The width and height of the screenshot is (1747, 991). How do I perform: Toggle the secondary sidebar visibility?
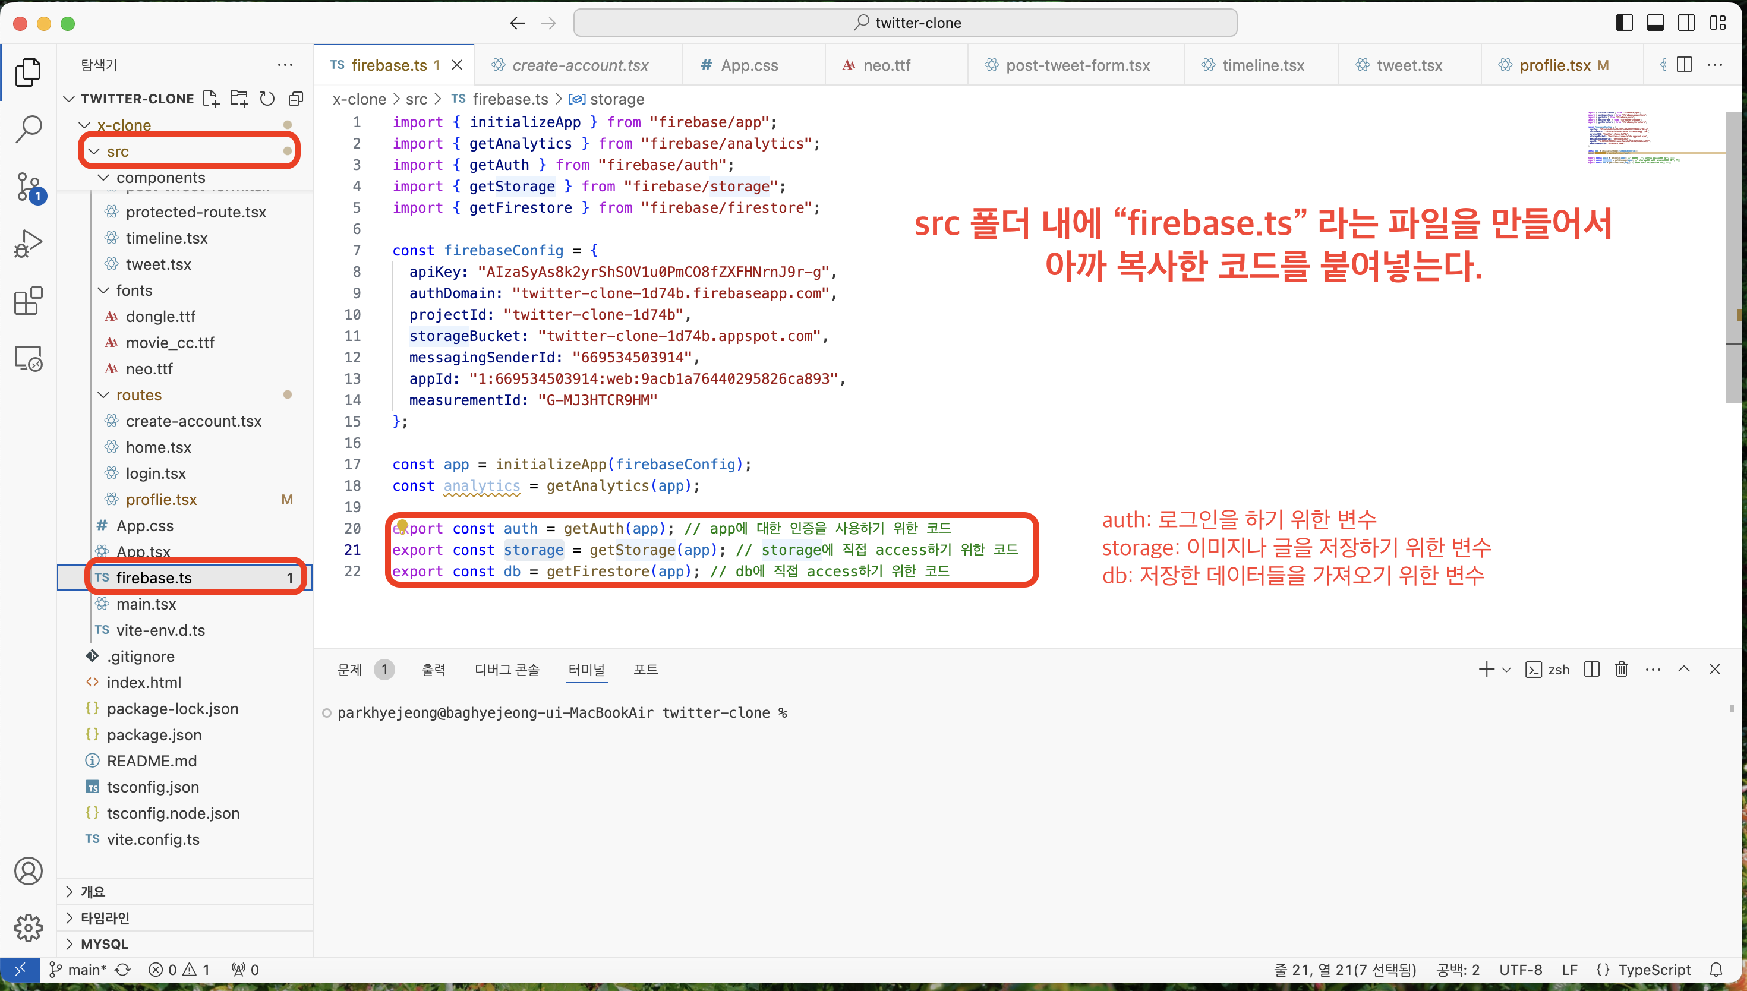coord(1686,23)
